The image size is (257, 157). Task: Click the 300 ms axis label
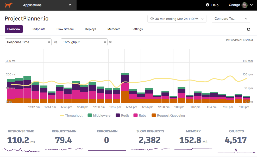click(x=11, y=61)
